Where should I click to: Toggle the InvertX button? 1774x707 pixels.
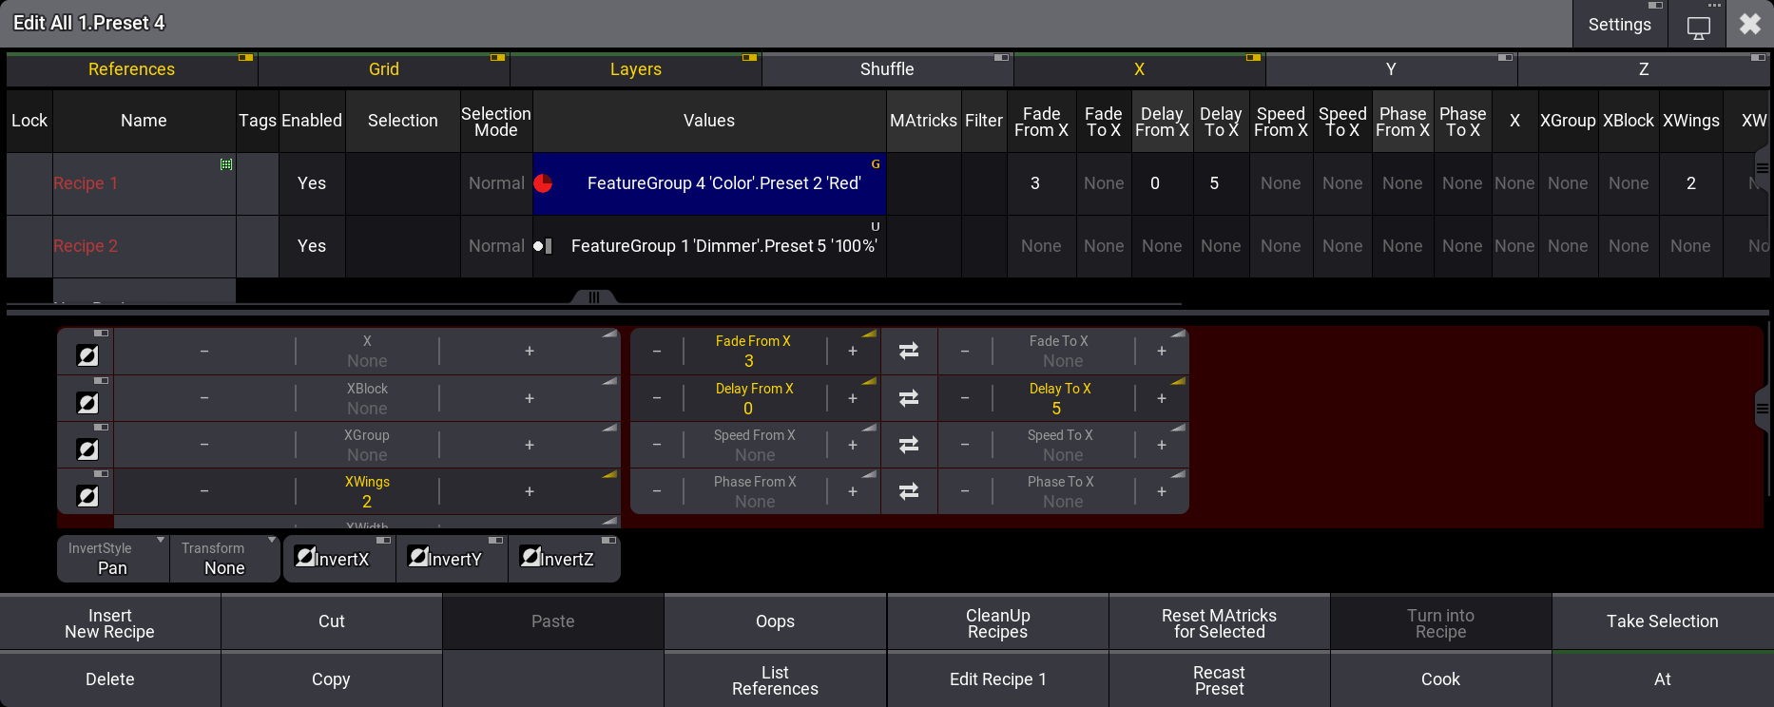click(x=339, y=559)
